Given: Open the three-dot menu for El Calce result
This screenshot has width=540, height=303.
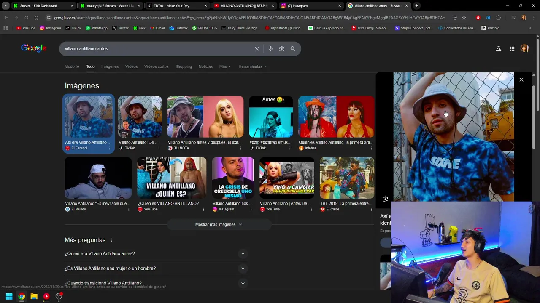Looking at the screenshot, I should coord(371,209).
